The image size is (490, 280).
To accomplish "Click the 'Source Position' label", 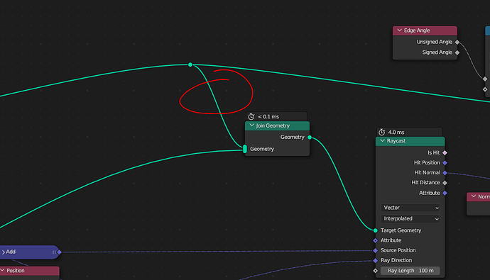I will coord(398,250).
